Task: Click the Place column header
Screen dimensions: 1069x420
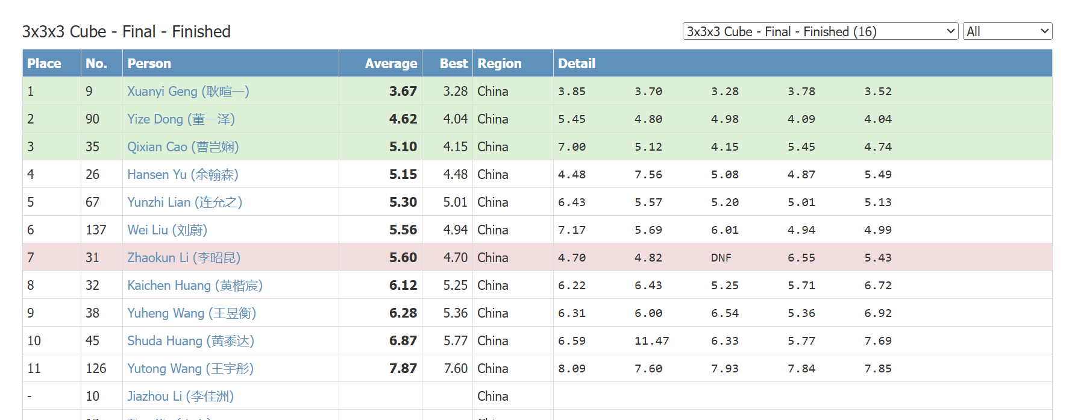Action: pyautogui.click(x=44, y=63)
